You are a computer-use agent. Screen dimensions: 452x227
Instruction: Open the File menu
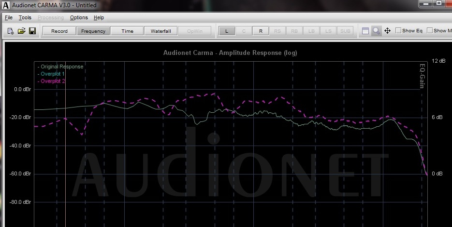tap(9, 17)
